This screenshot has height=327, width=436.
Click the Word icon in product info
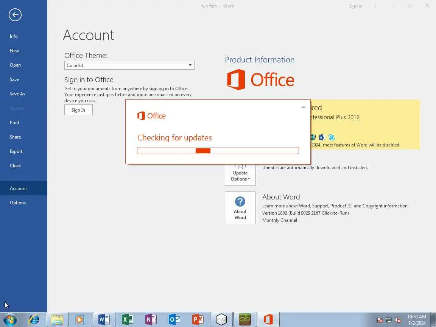(322, 137)
